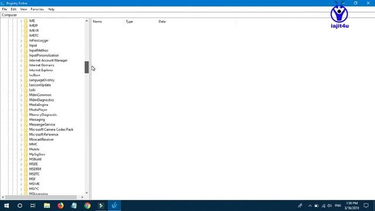This screenshot has height=211, width=375.
Task: Select the Internet Domains folder icon
Action: click(26, 65)
